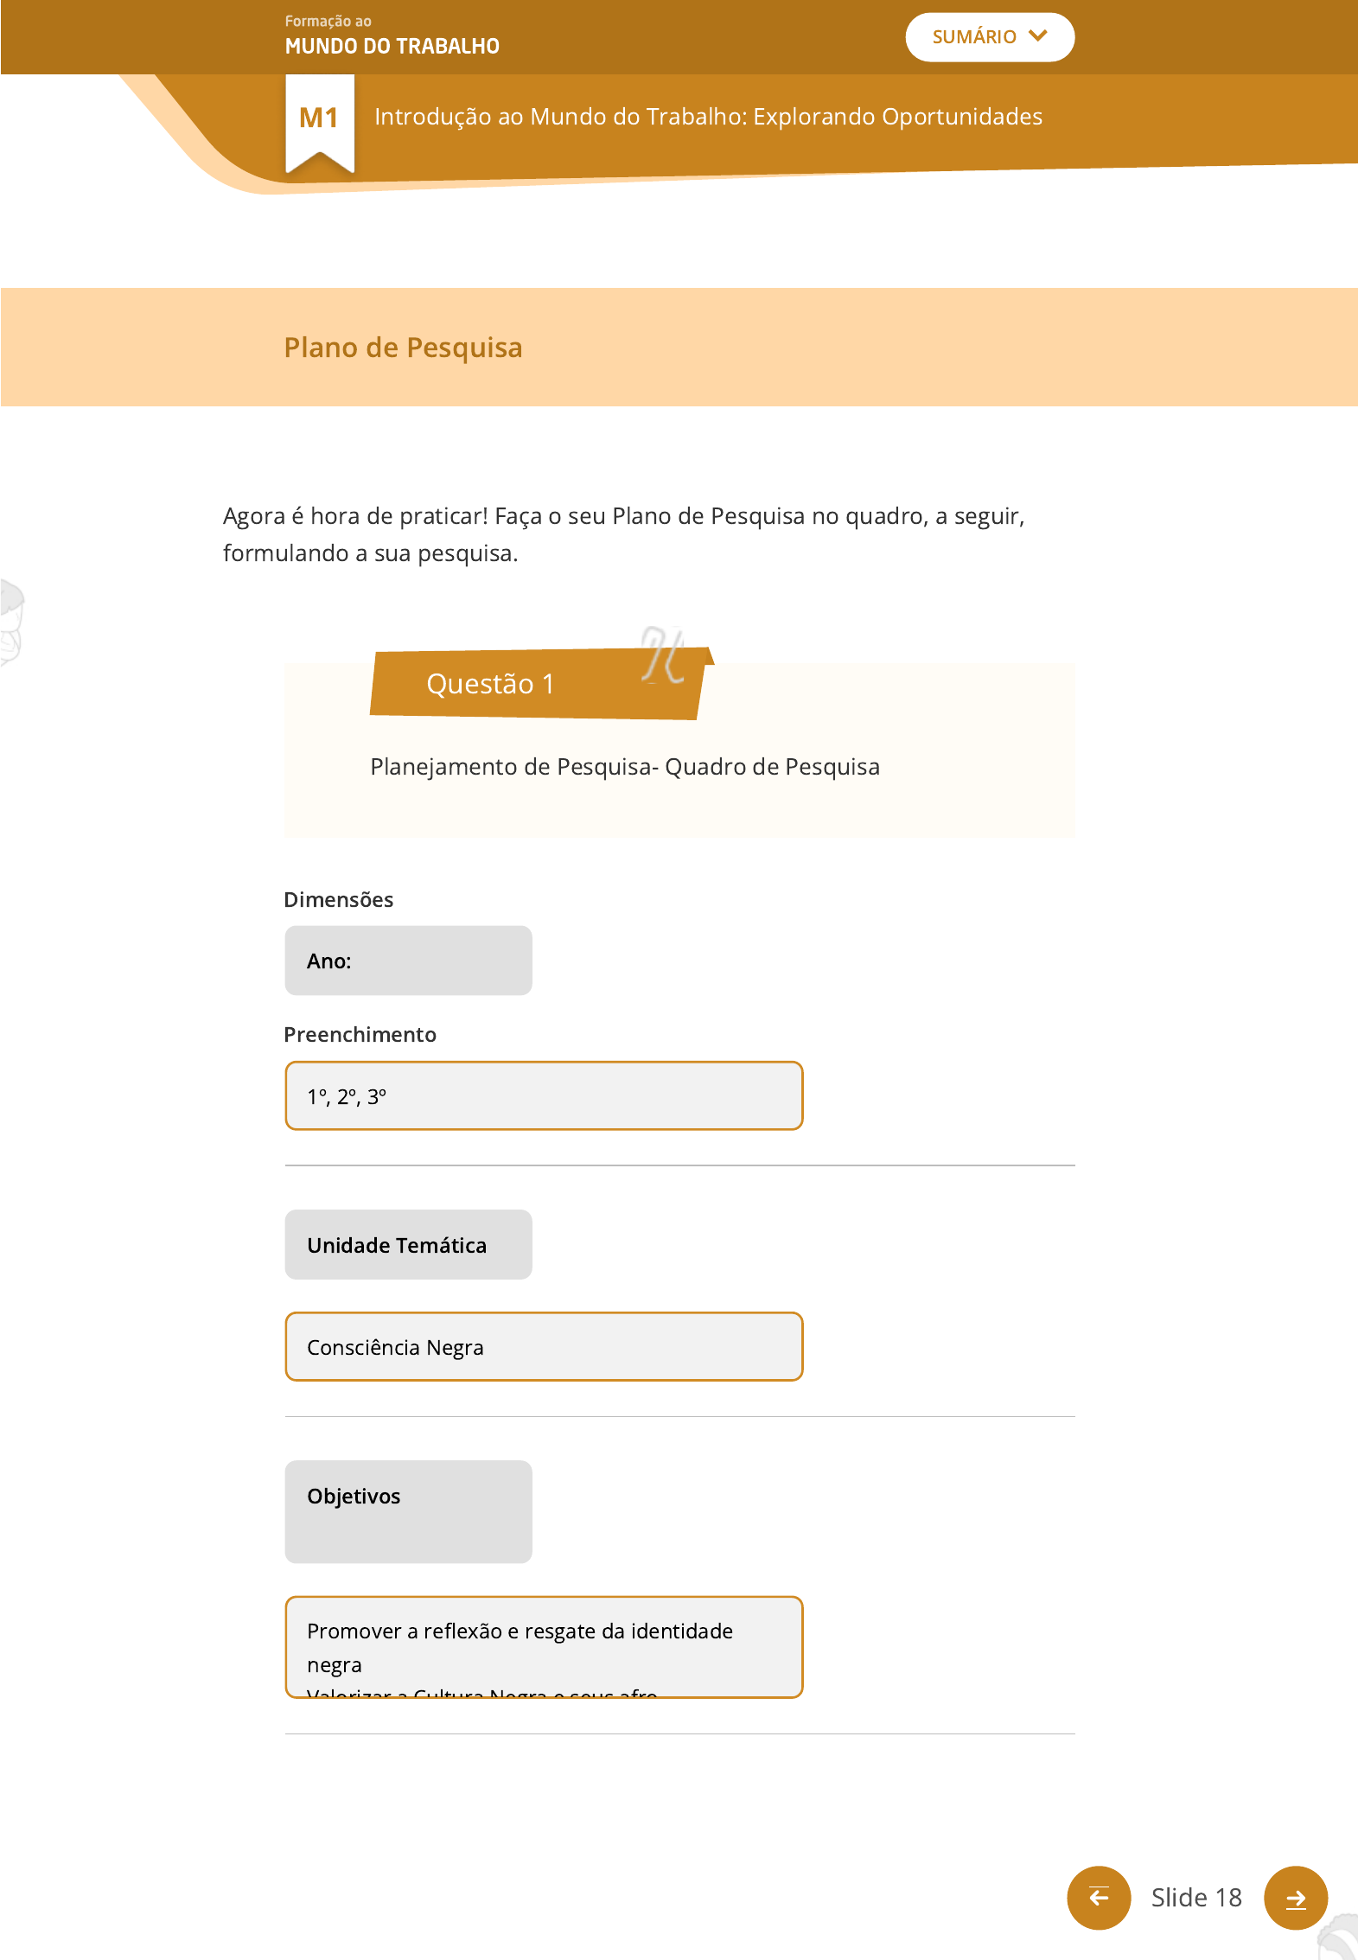The width and height of the screenshot is (1358, 1960).
Task: Click the Objetivos label box
Action: tap(408, 1510)
